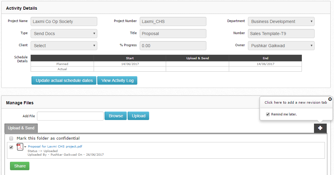Click the View Activity Log button
Screen dimensions: 334x175
117,80
